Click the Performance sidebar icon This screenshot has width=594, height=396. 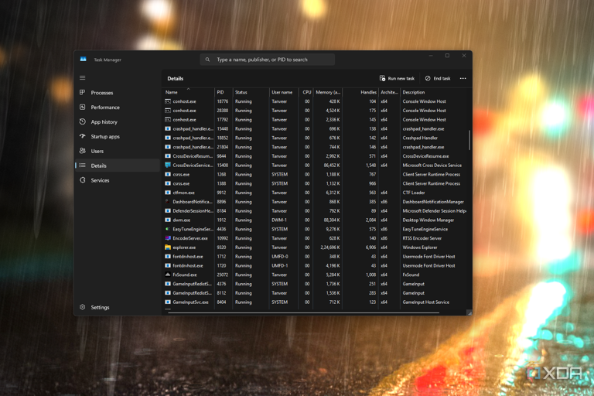click(x=82, y=107)
